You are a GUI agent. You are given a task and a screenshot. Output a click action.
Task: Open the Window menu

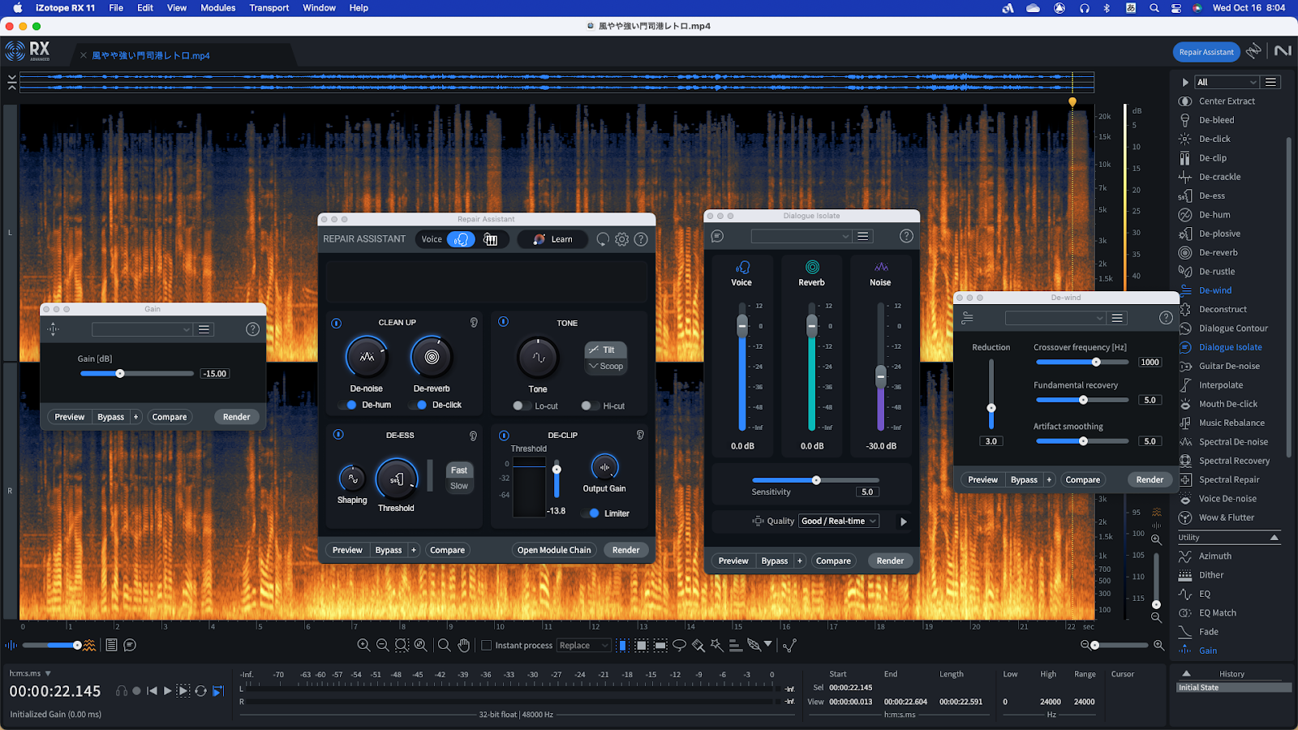(x=319, y=8)
